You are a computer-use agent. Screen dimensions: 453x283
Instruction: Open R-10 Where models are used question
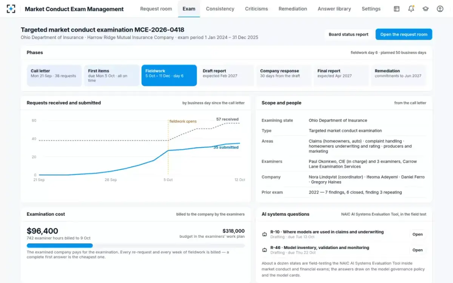(x=327, y=232)
